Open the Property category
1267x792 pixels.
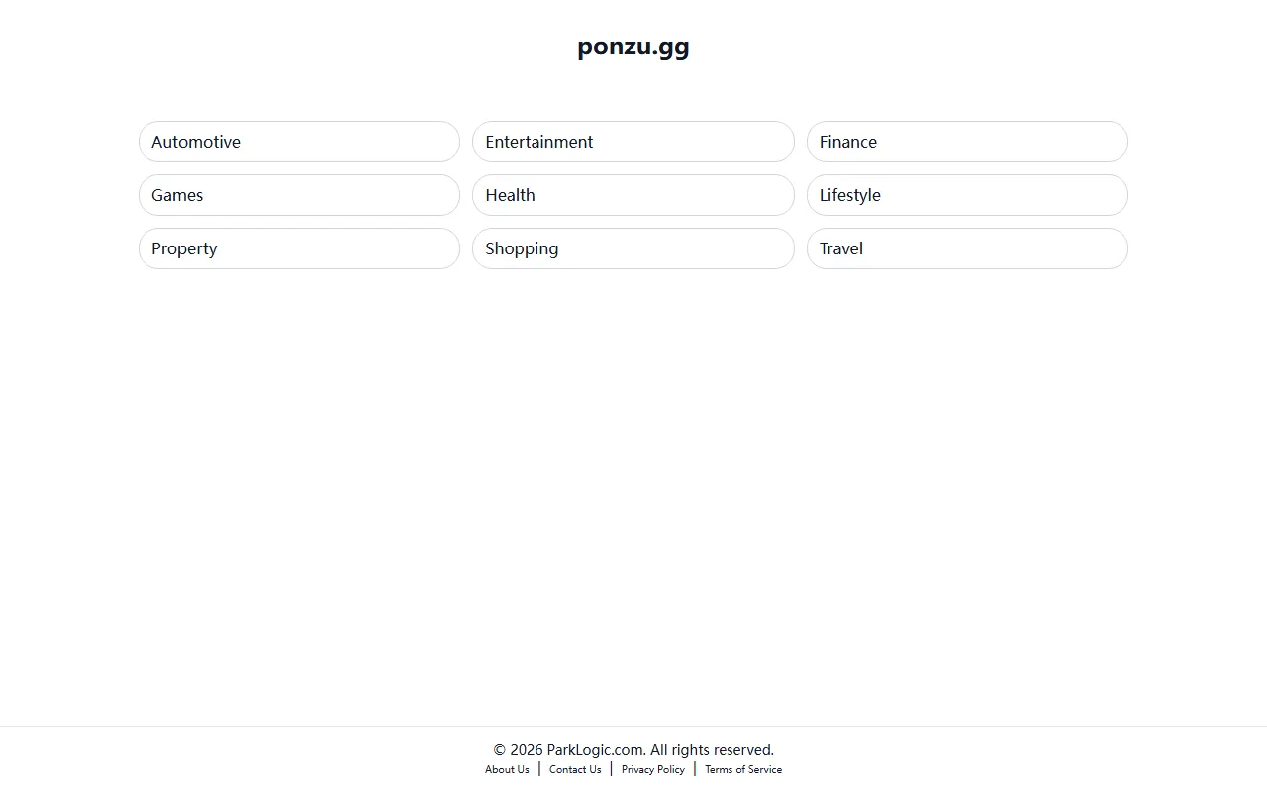pyautogui.click(x=299, y=248)
